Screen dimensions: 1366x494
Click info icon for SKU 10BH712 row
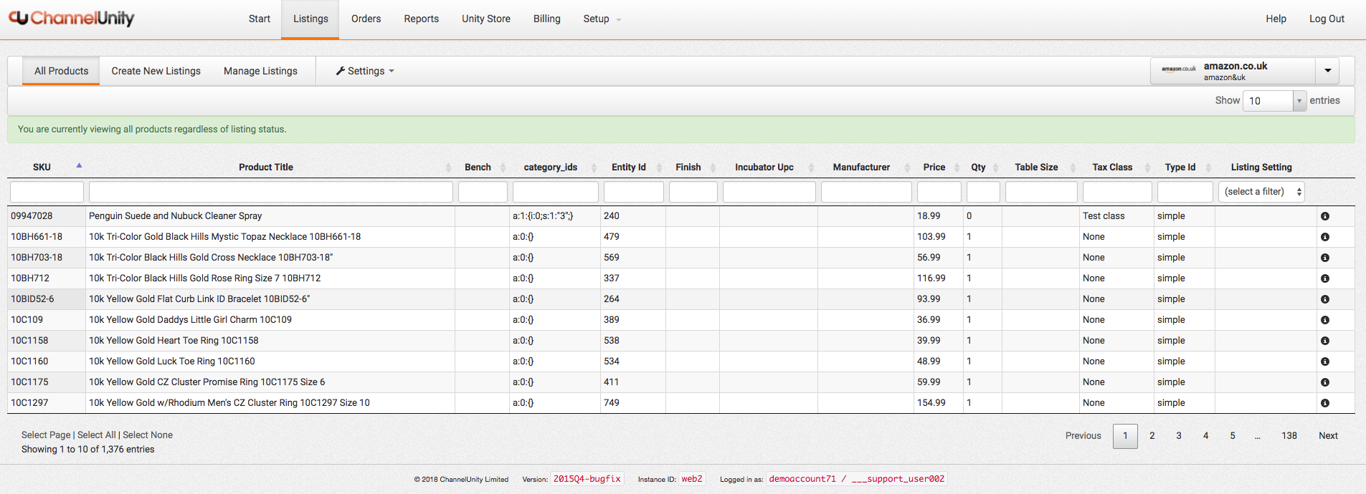pos(1324,279)
